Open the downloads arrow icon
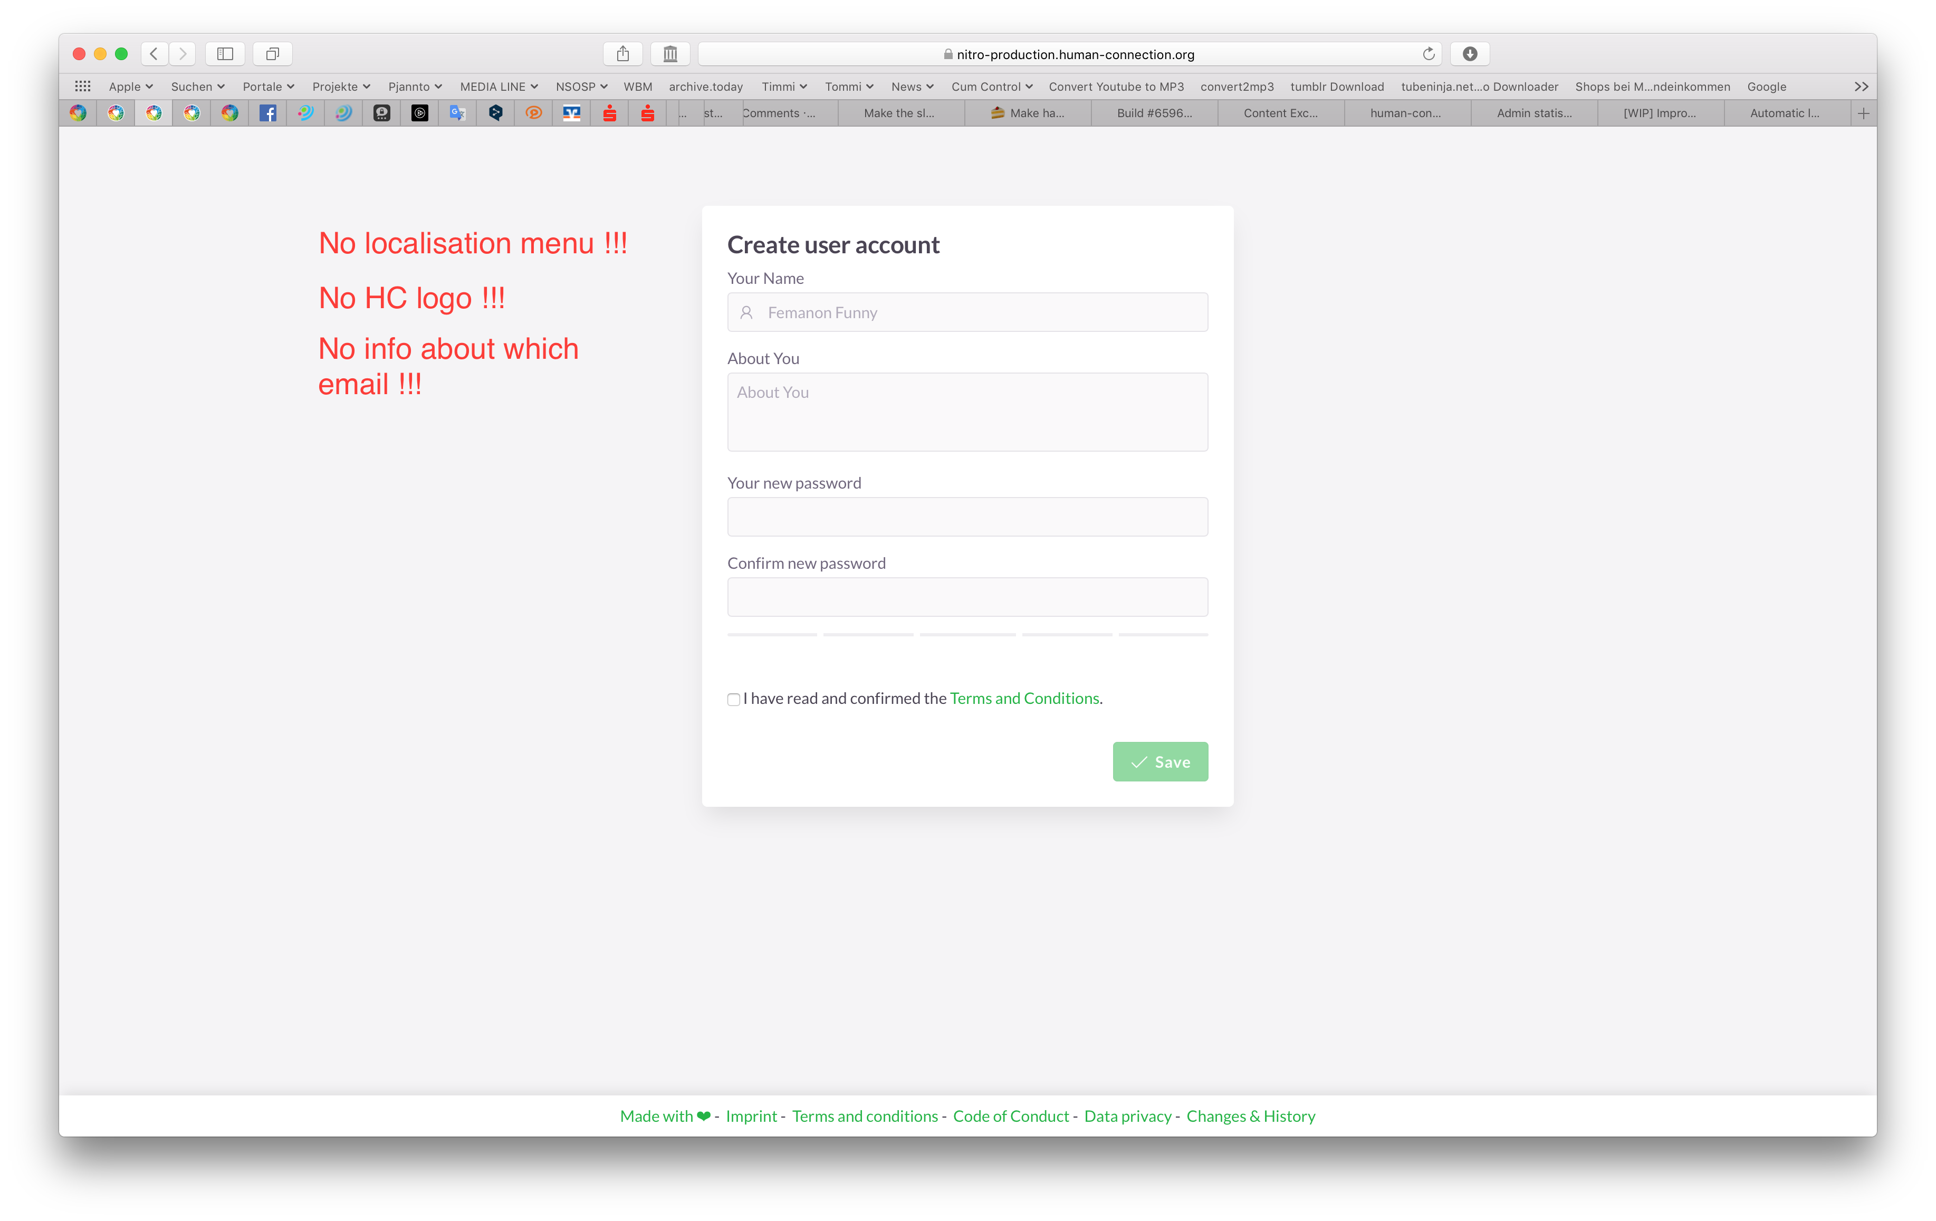Image resolution: width=1936 pixels, height=1221 pixels. (1470, 54)
